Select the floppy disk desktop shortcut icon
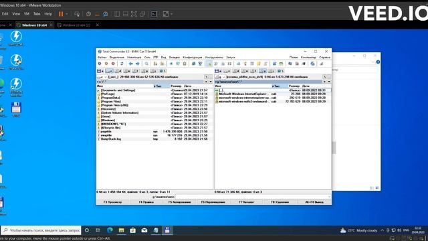 point(16,110)
